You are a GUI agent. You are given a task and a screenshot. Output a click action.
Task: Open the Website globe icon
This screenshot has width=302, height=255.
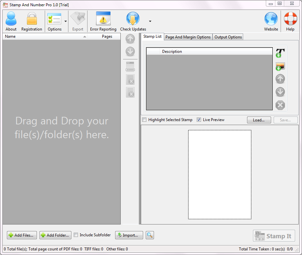[x=271, y=19]
